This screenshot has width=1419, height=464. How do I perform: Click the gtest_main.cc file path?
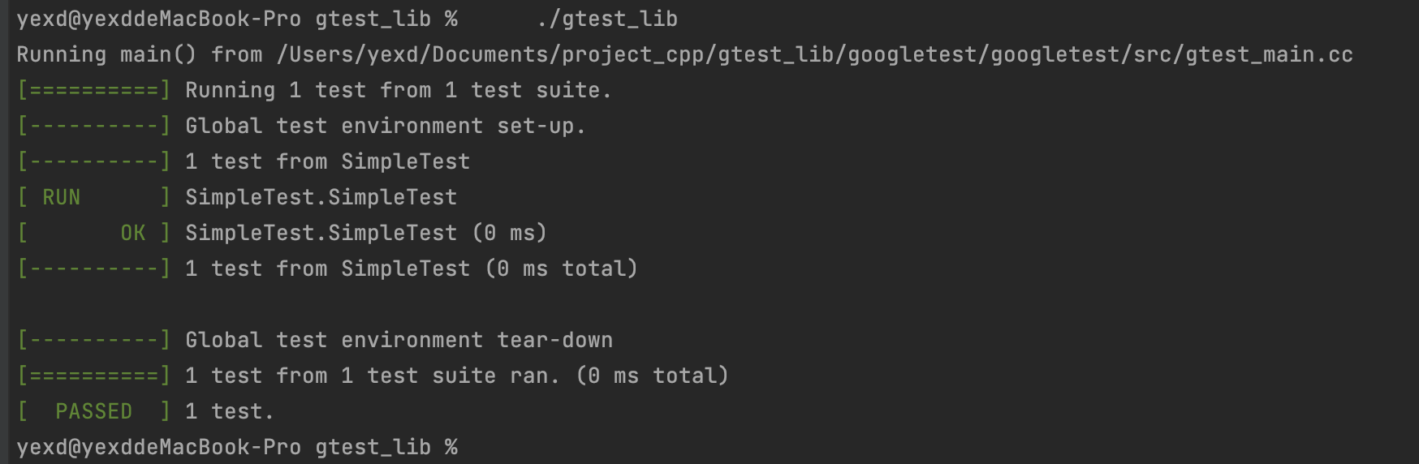[815, 54]
